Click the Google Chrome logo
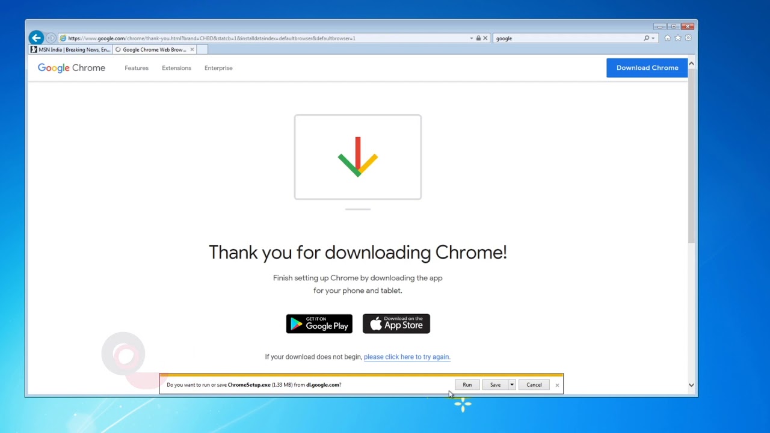The height and width of the screenshot is (433, 770). (72, 68)
